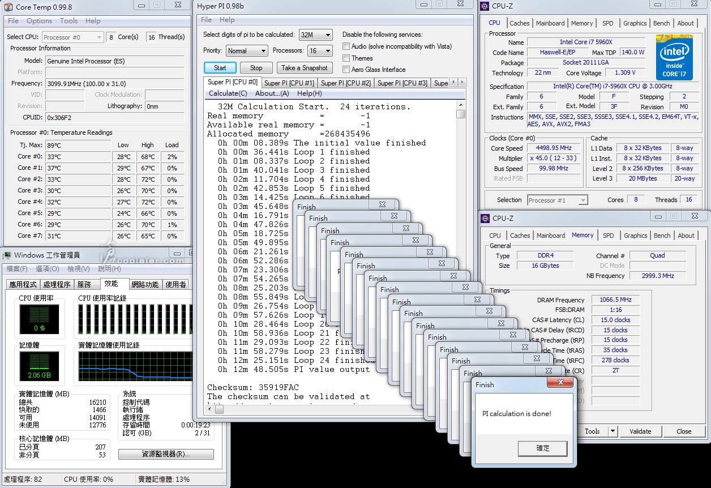Open the Help menu in Core Temp

pyautogui.click(x=93, y=21)
